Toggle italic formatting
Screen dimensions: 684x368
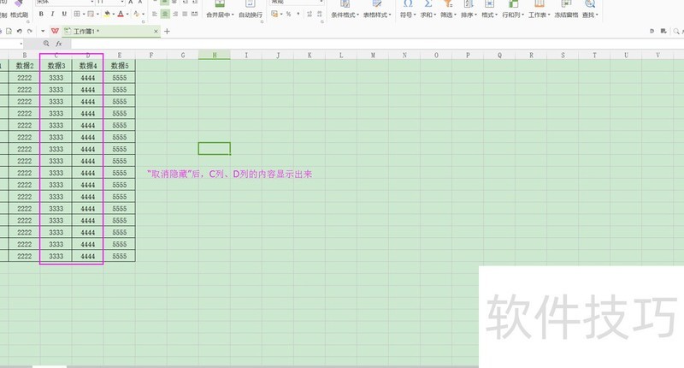[x=52, y=14]
